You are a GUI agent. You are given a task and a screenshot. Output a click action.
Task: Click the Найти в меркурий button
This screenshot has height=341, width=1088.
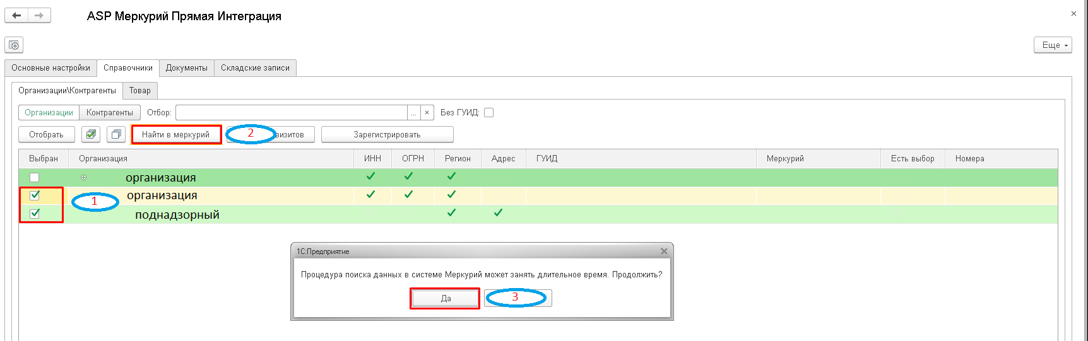[176, 134]
